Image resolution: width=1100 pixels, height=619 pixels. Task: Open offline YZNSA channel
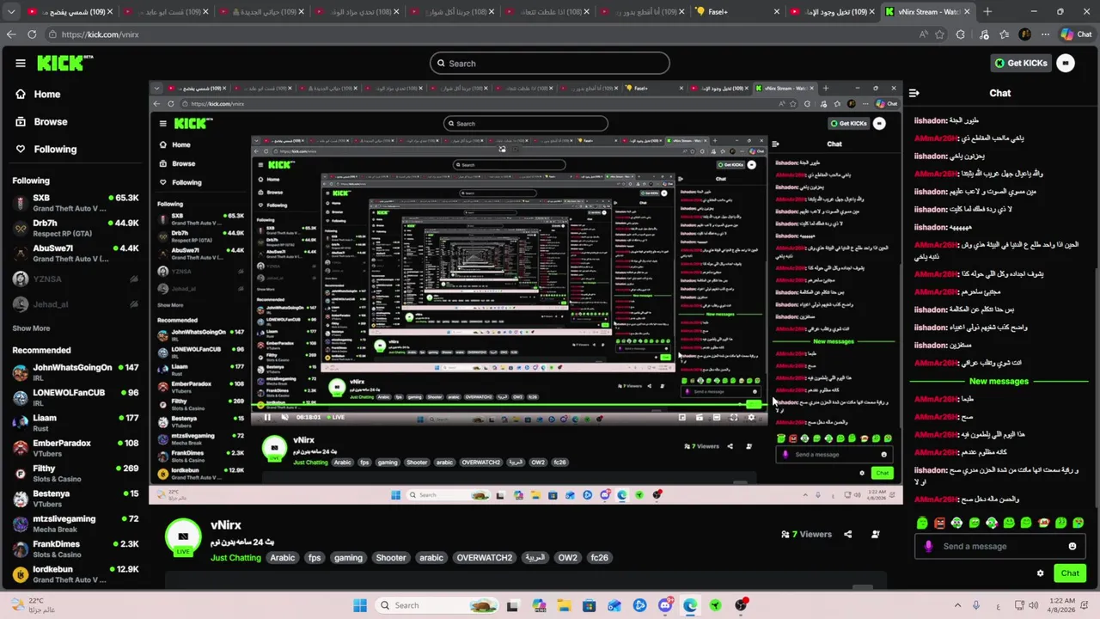click(x=76, y=279)
